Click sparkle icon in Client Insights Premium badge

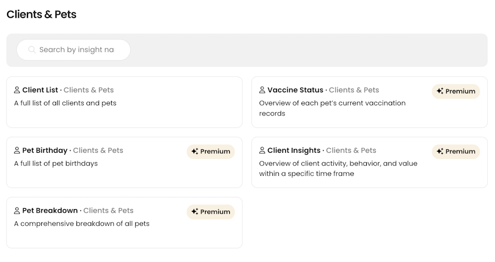pyautogui.click(x=440, y=152)
